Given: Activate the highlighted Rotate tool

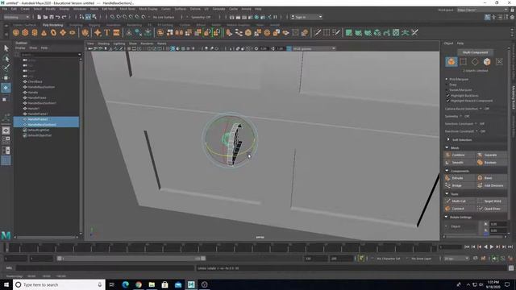Looking at the screenshot, I should click(x=6, y=88).
